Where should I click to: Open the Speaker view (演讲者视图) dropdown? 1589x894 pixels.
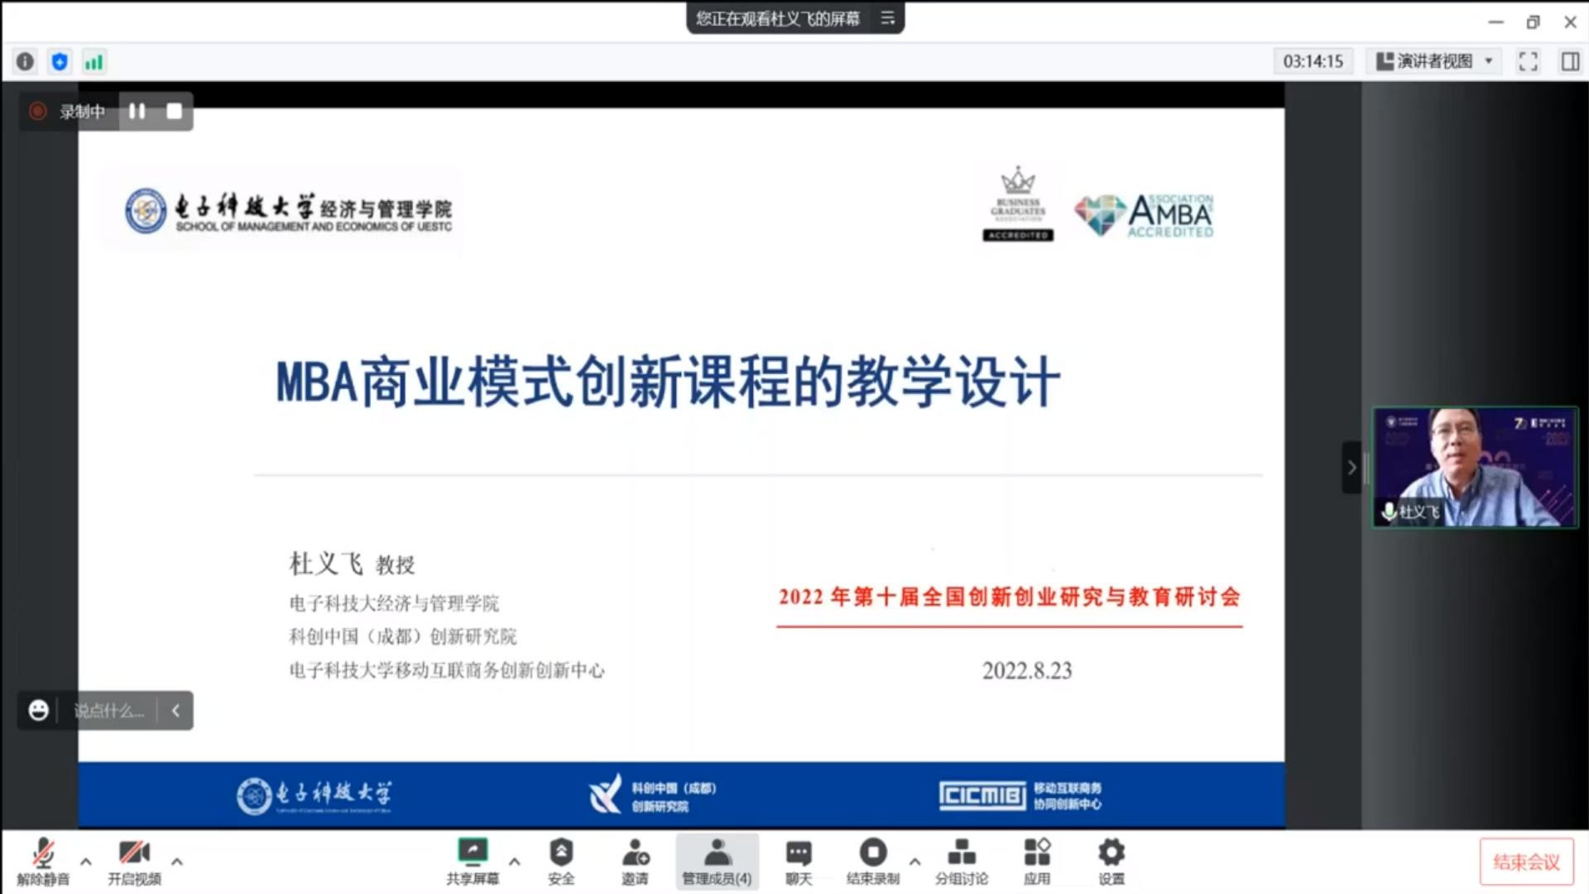1433,61
